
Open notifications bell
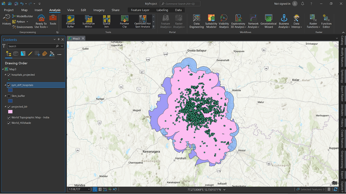pyautogui.click(x=303, y=4)
